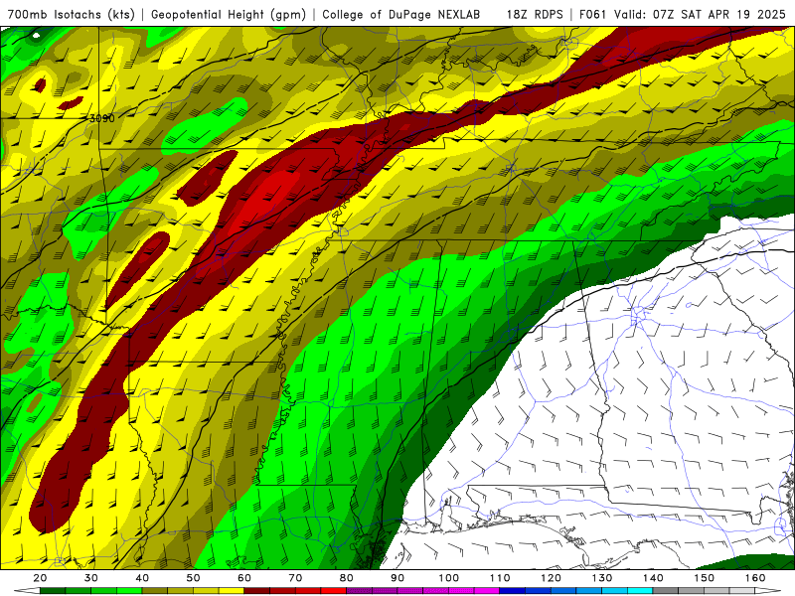
Task: Click the 'Geopotential Height (gpm)' header label
Action: pyautogui.click(x=229, y=14)
